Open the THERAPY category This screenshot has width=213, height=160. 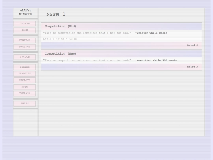click(x=25, y=94)
